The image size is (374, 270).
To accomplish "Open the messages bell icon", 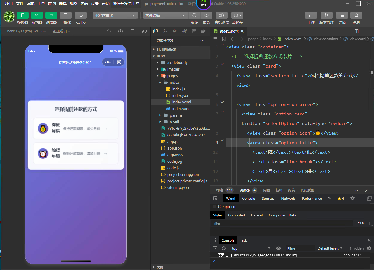I will tap(356, 15).
